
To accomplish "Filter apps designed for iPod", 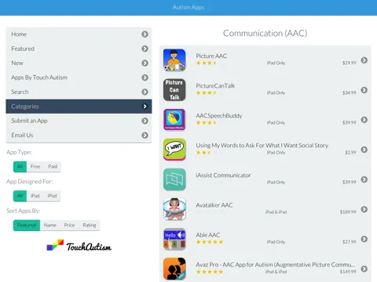I will coord(52,196).
